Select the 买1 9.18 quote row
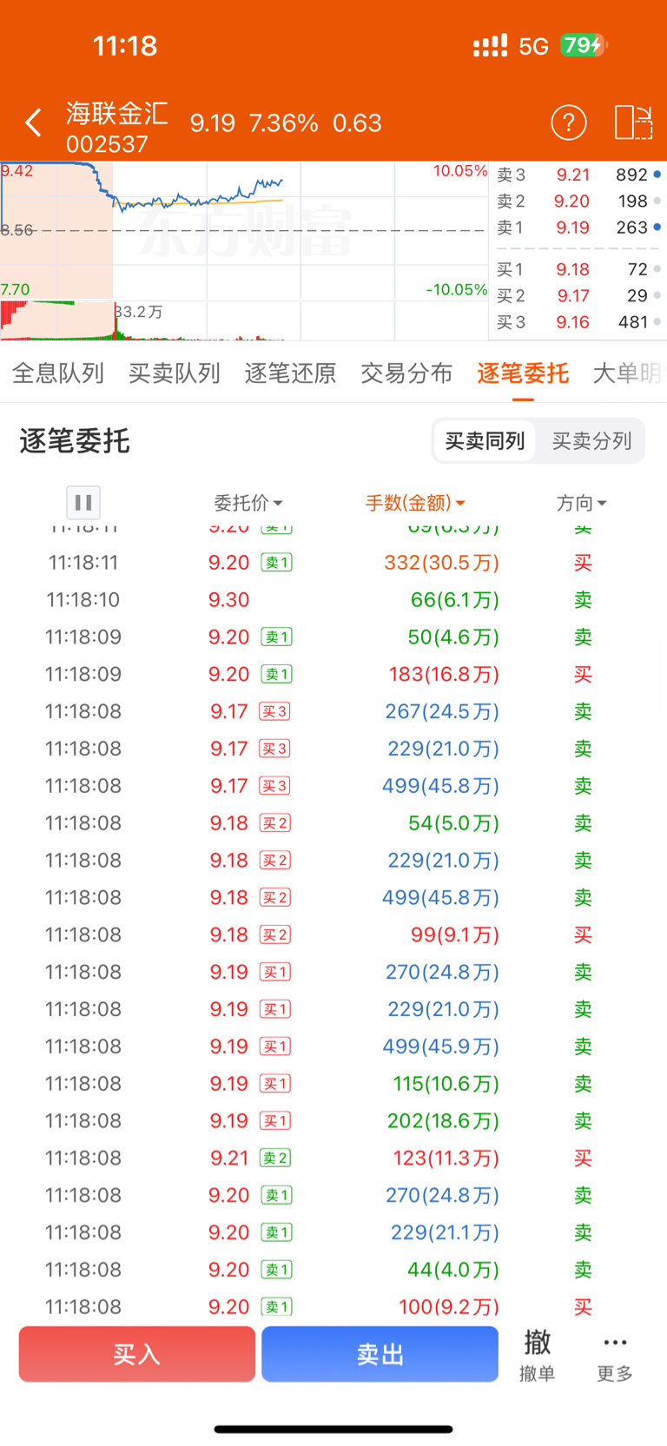 pos(578,269)
